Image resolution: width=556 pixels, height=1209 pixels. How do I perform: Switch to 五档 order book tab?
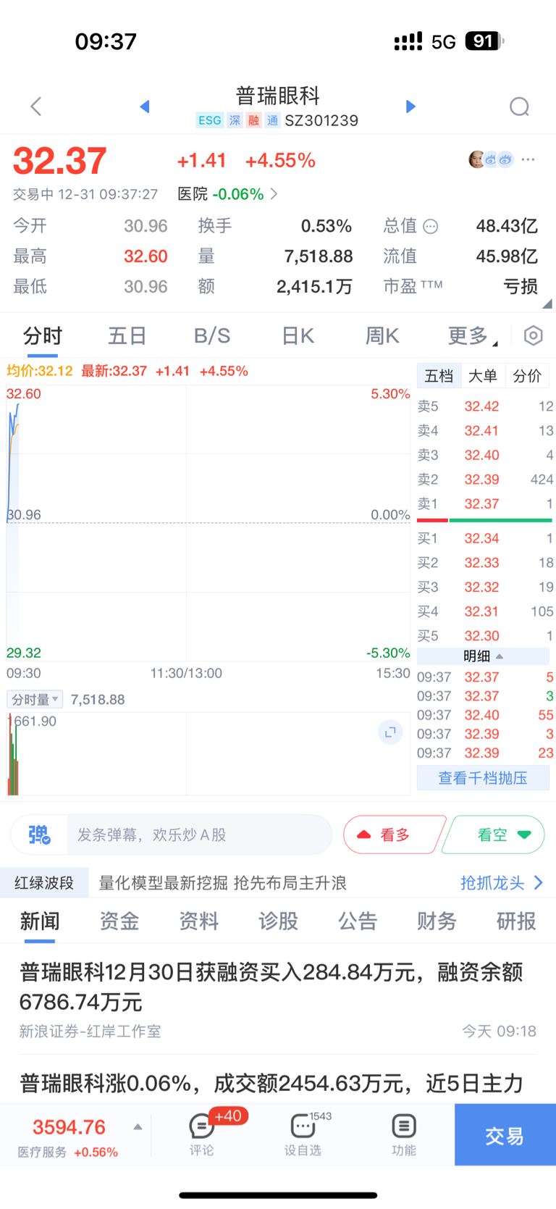[x=439, y=376]
